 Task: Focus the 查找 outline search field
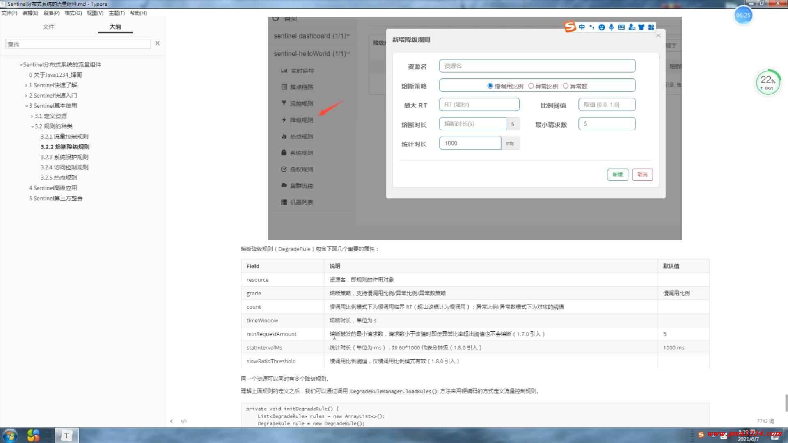[x=78, y=44]
